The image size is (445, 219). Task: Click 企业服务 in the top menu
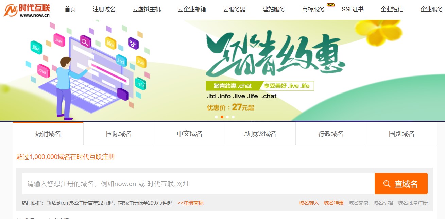[x=431, y=10]
